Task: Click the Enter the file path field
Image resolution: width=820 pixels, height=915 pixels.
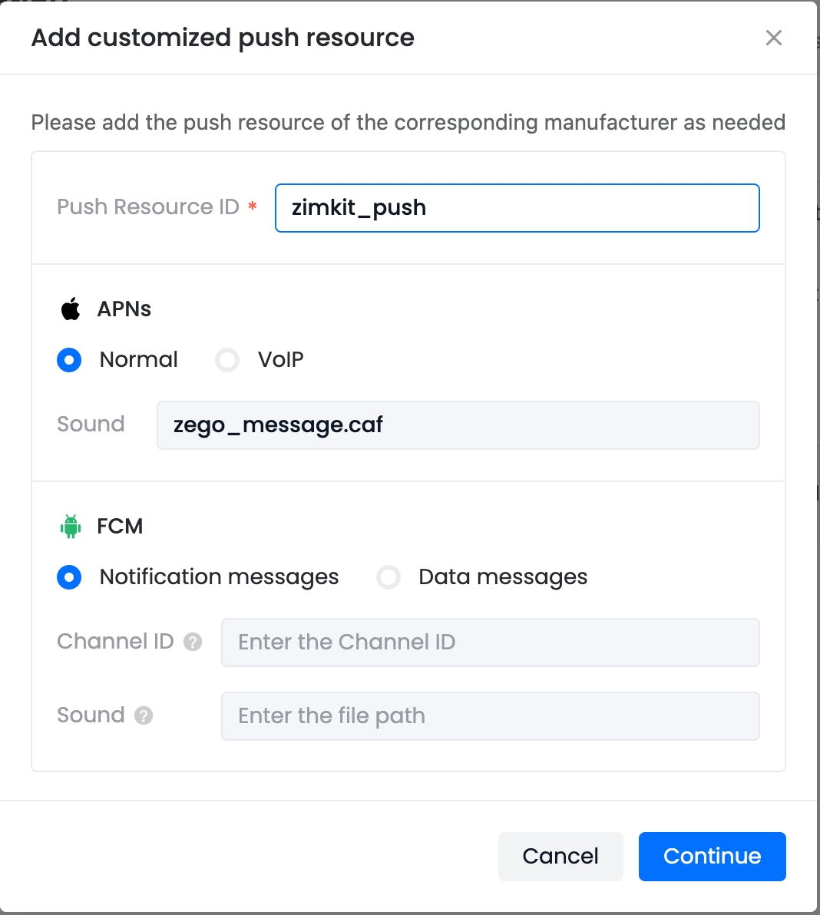Action: [x=490, y=716]
